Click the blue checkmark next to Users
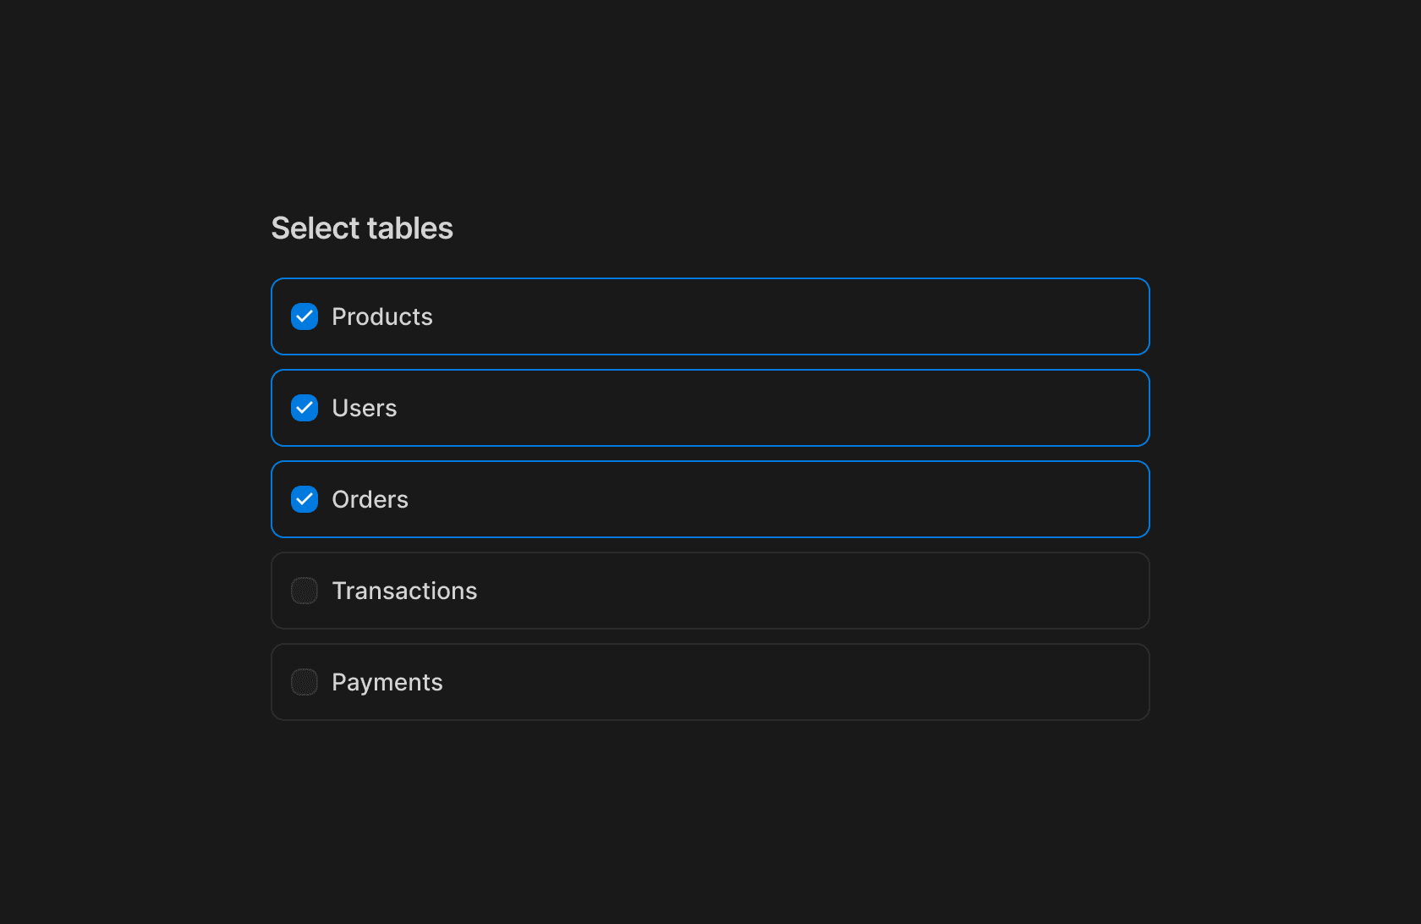This screenshot has width=1421, height=924. pos(304,408)
